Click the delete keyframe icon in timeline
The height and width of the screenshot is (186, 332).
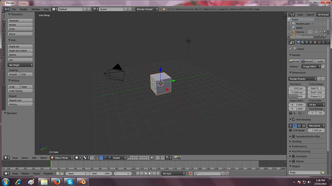(227, 174)
